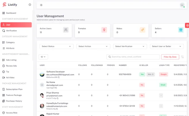Click the Active Users people icon
Screen dimensions: 189x116
(66, 30)
